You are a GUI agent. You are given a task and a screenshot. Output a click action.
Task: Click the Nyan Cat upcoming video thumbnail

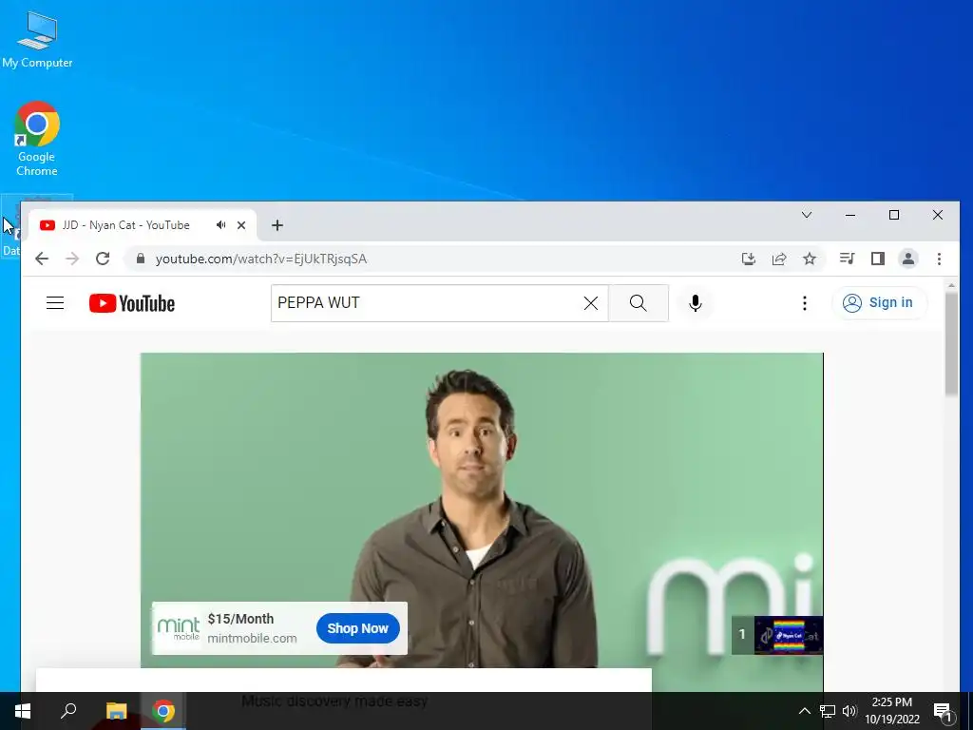788,635
